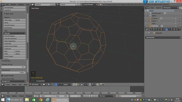Open the All Scenes outliner display dropdown

tap(170, 8)
